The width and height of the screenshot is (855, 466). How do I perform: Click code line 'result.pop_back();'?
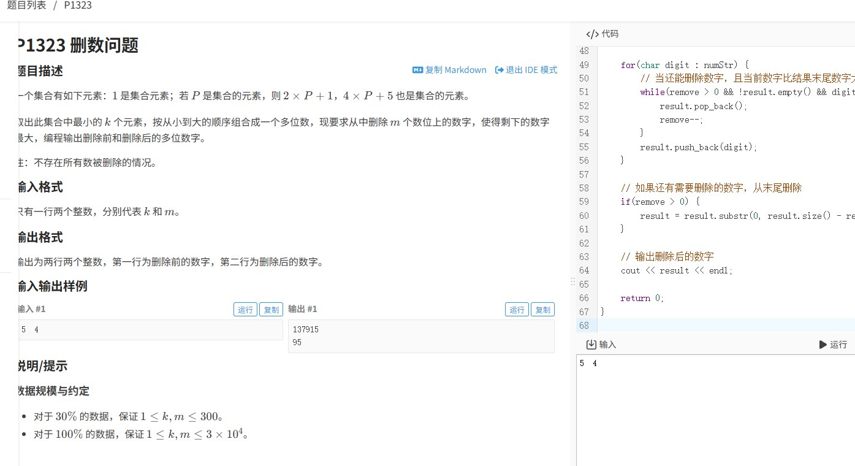[704, 106]
